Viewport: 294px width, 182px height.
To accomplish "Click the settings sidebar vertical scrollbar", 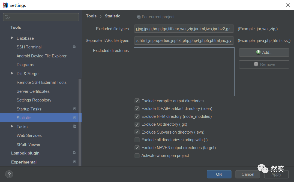I will (80, 122).
